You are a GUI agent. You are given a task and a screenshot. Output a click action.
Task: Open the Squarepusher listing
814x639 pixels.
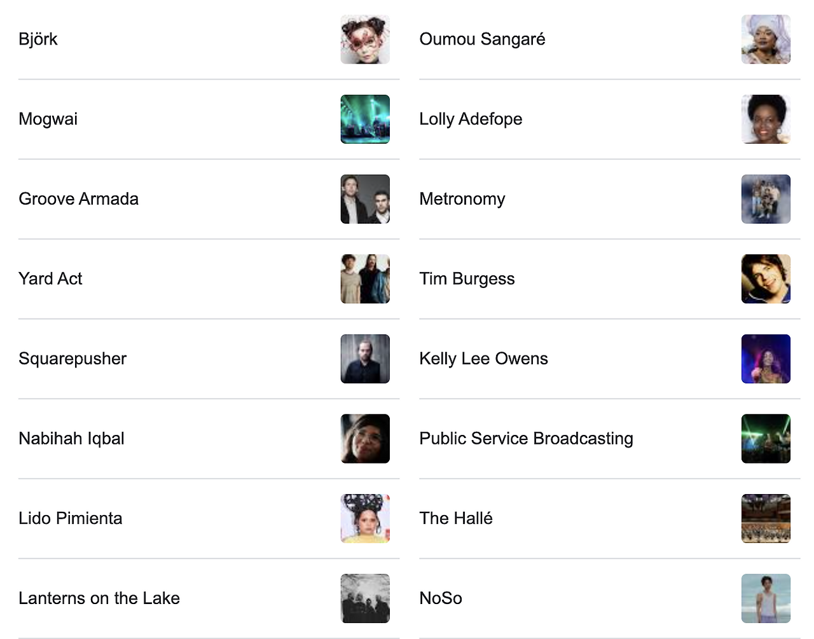coord(72,359)
